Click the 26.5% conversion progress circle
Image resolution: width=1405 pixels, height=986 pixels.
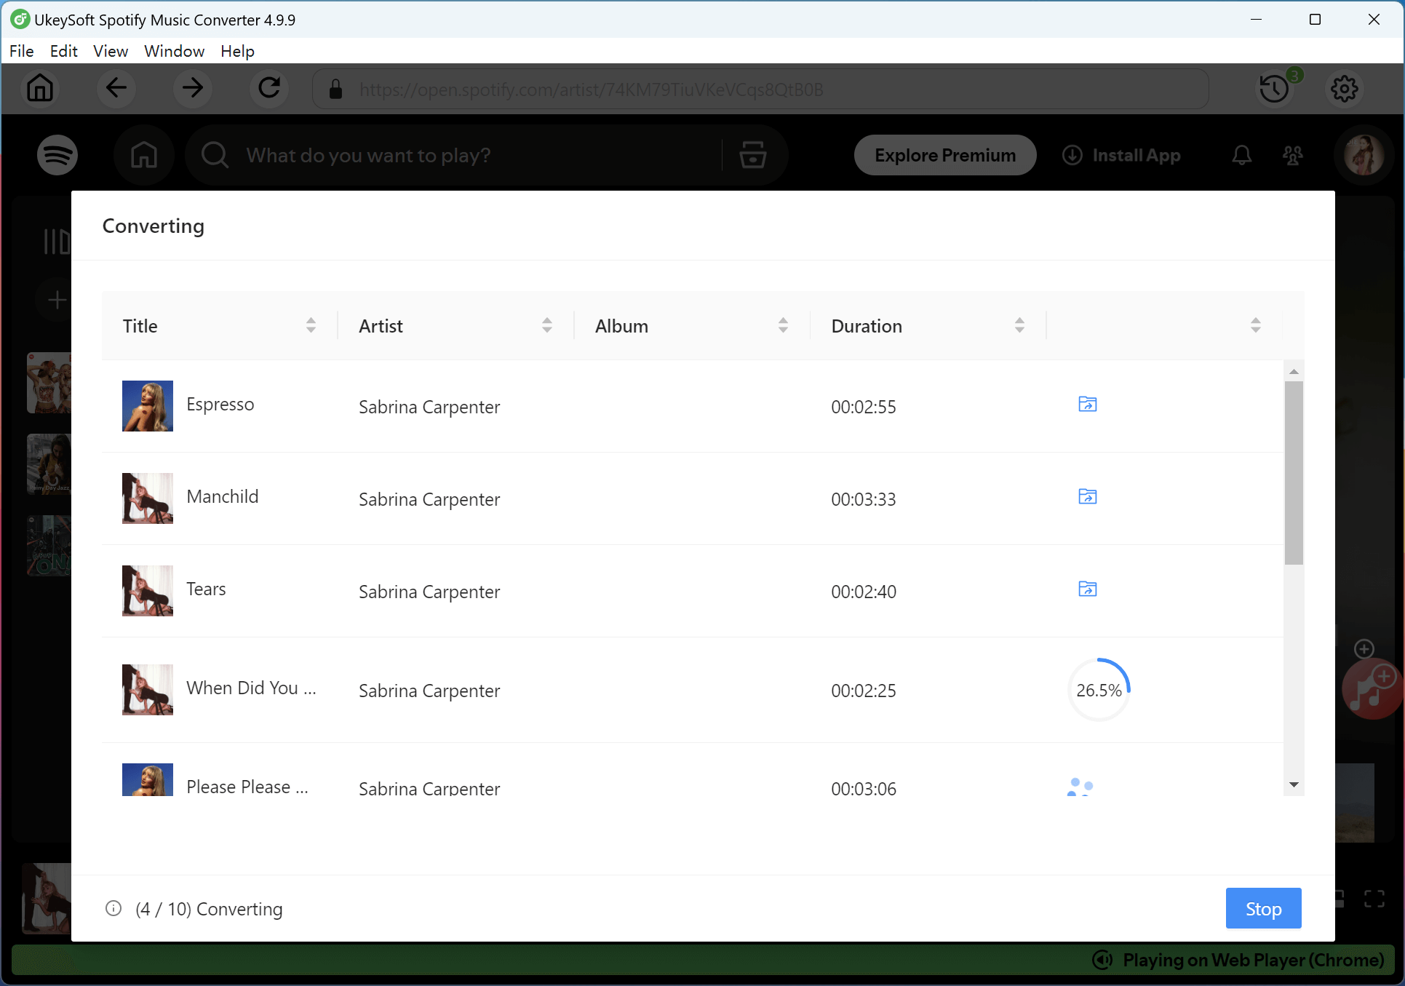(x=1099, y=690)
